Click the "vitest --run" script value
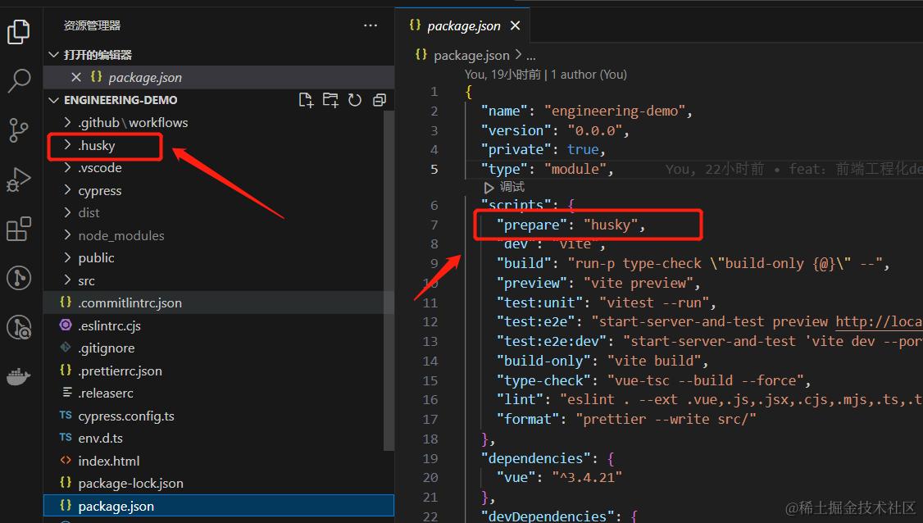923x523 pixels. pyautogui.click(x=654, y=302)
